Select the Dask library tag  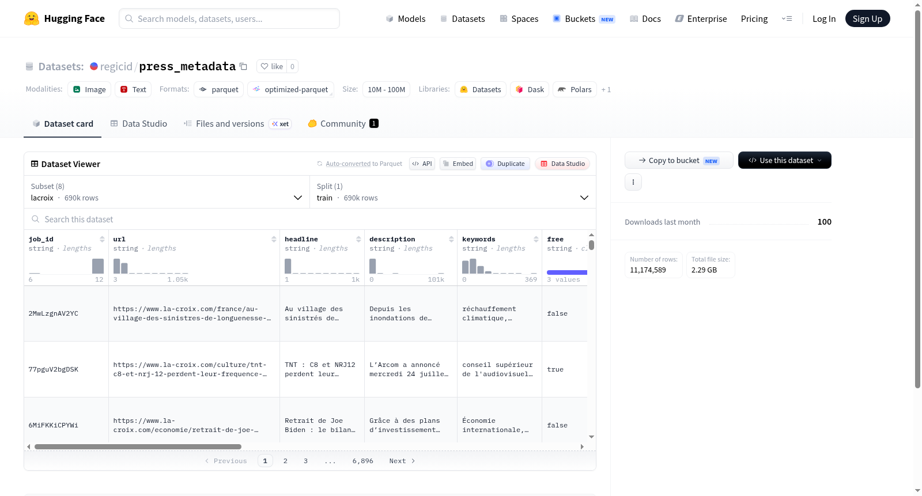point(530,89)
